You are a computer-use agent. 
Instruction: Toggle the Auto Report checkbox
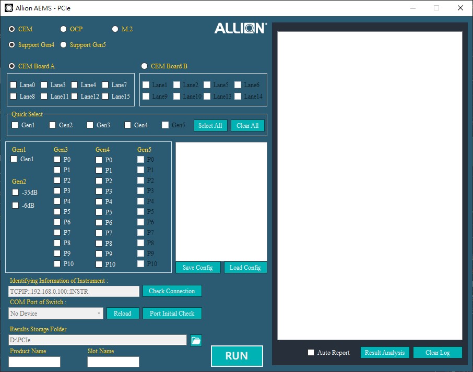[x=311, y=352]
